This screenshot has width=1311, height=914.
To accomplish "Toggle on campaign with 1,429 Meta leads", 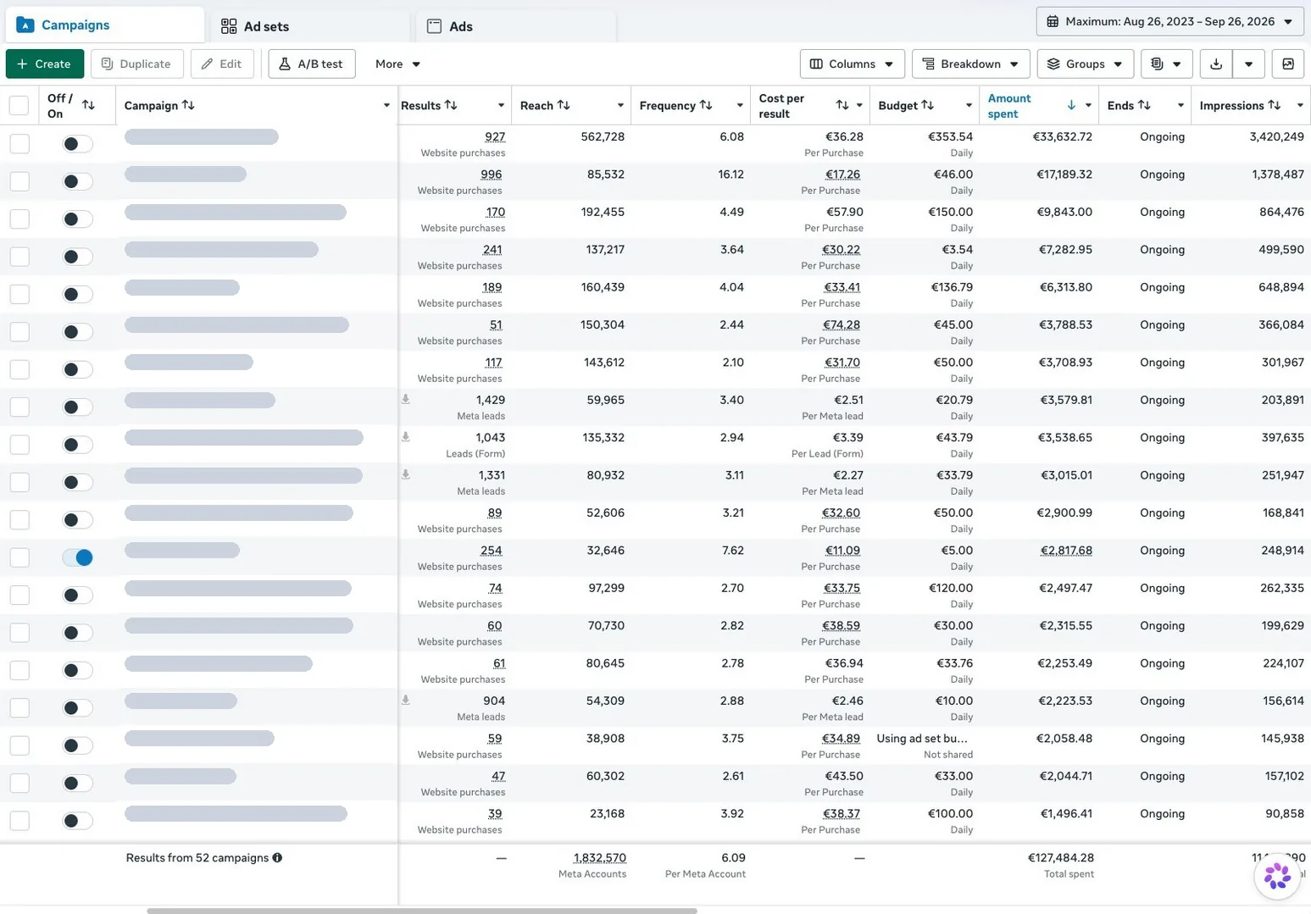I will point(77,407).
